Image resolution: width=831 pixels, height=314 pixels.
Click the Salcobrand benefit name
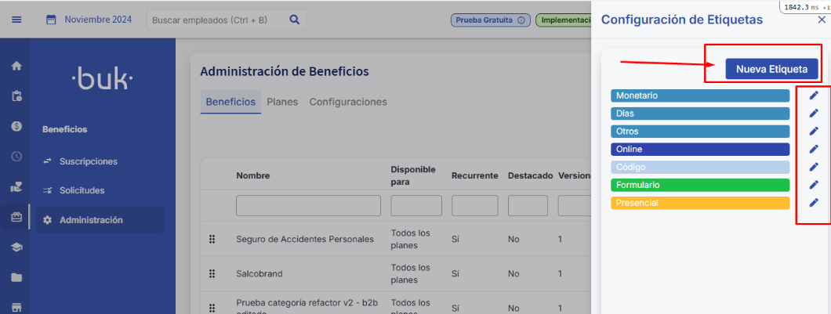tap(259, 274)
